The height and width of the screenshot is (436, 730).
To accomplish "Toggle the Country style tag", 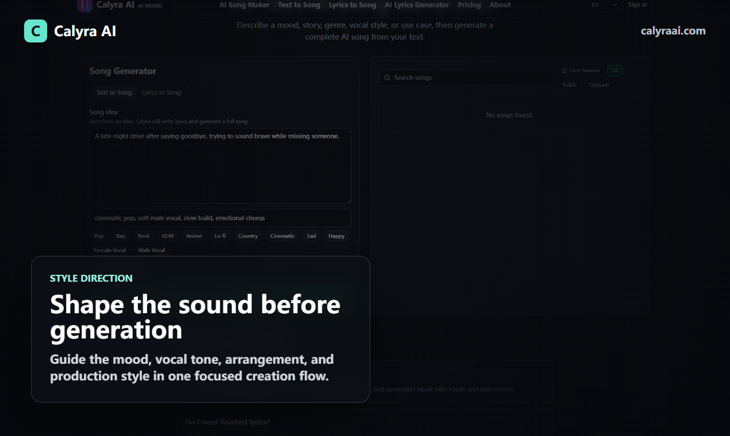I will click(248, 236).
